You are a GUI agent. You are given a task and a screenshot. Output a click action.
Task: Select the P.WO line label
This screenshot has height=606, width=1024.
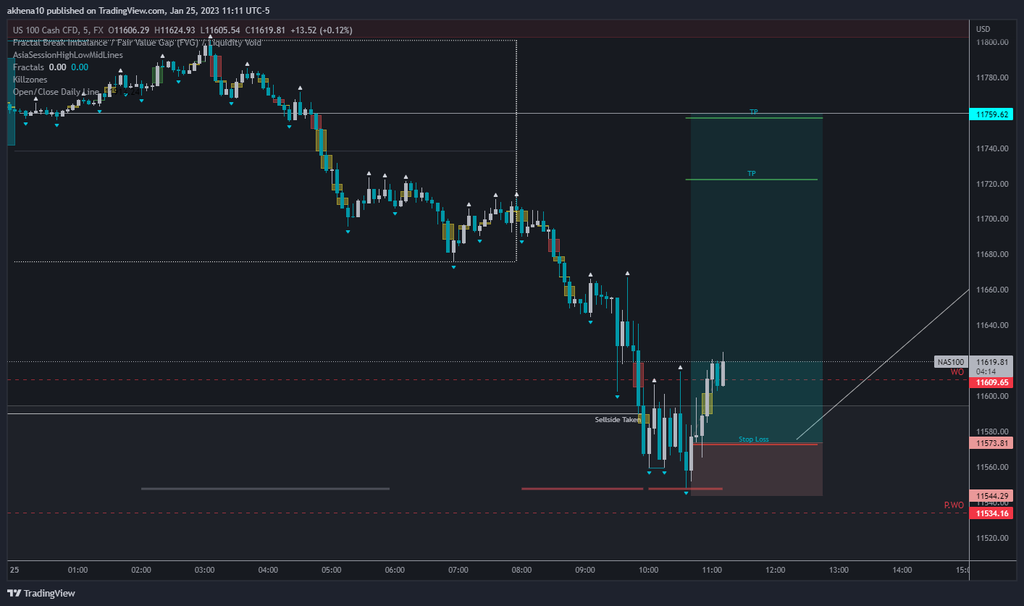point(954,505)
